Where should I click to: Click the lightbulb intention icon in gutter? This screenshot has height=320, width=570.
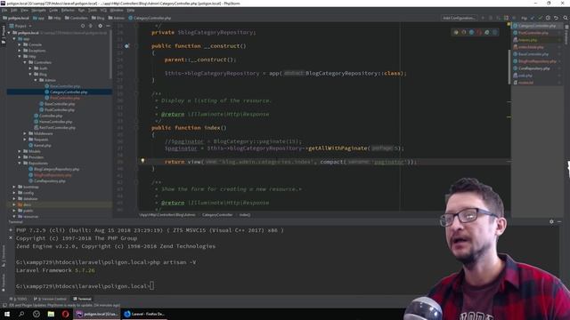click(142, 161)
